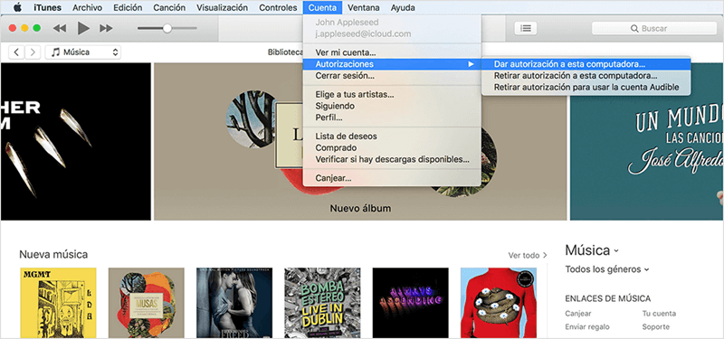Choose Dar autorización a esta computadora…

click(586, 64)
